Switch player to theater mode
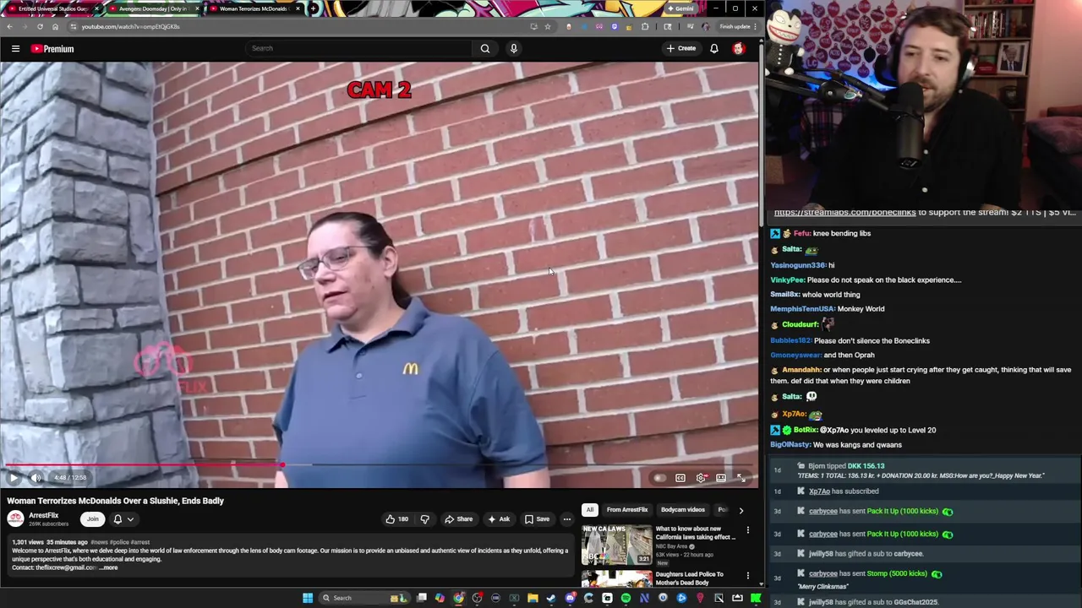The height and width of the screenshot is (608, 1082). click(721, 478)
